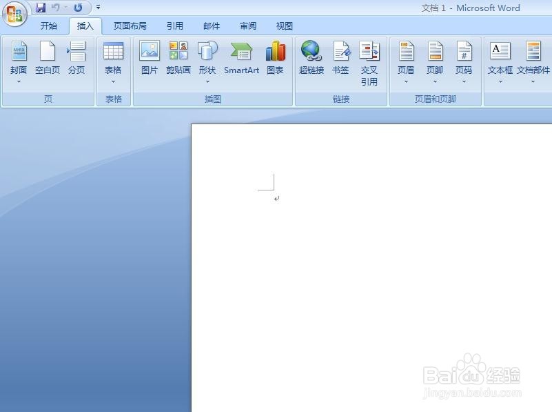The height and width of the screenshot is (412, 552).
Task: Click the 交叉引用 cross-reference icon
Action: pos(369,51)
